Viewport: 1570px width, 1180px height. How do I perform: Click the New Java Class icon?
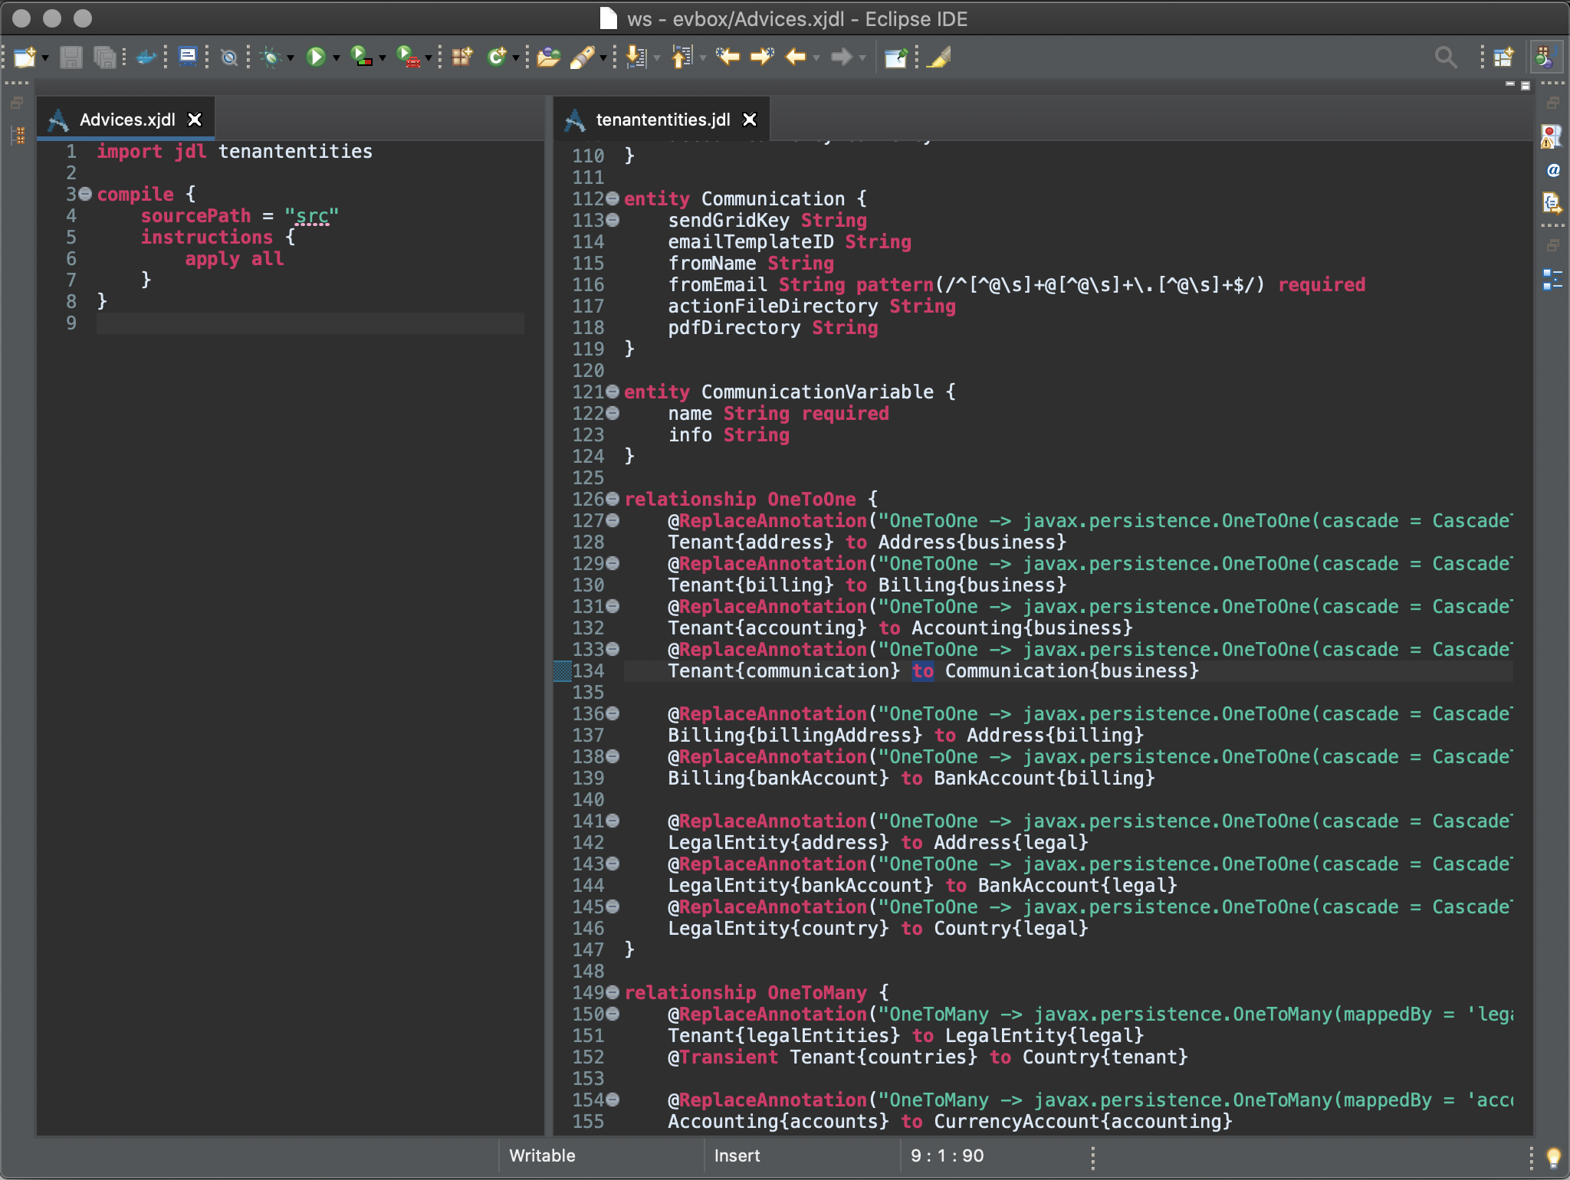click(x=497, y=57)
